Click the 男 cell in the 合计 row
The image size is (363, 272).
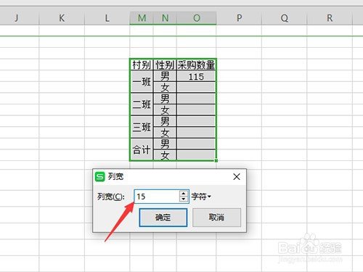[x=165, y=144]
